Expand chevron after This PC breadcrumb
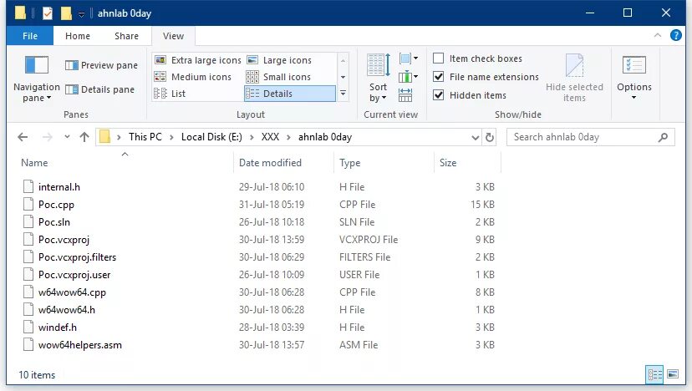This screenshot has height=391, width=692. pos(171,137)
